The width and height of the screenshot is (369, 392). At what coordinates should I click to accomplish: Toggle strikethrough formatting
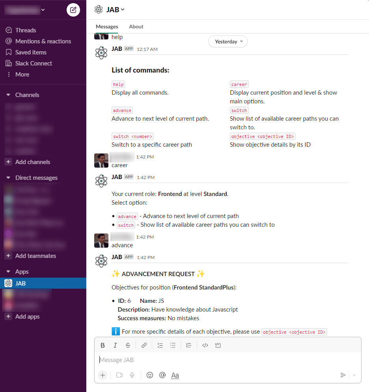[128, 345]
